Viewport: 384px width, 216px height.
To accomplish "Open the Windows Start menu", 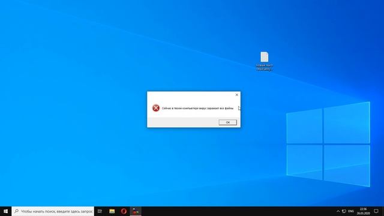I will [5, 211].
